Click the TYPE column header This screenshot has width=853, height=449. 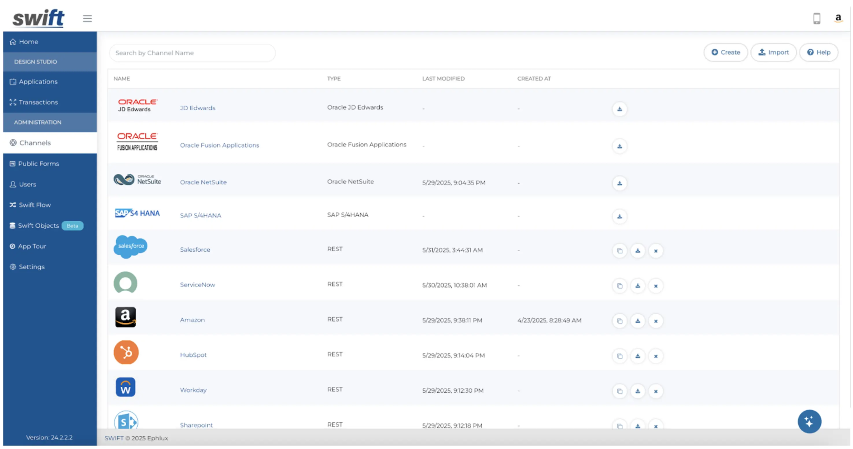[x=334, y=79]
